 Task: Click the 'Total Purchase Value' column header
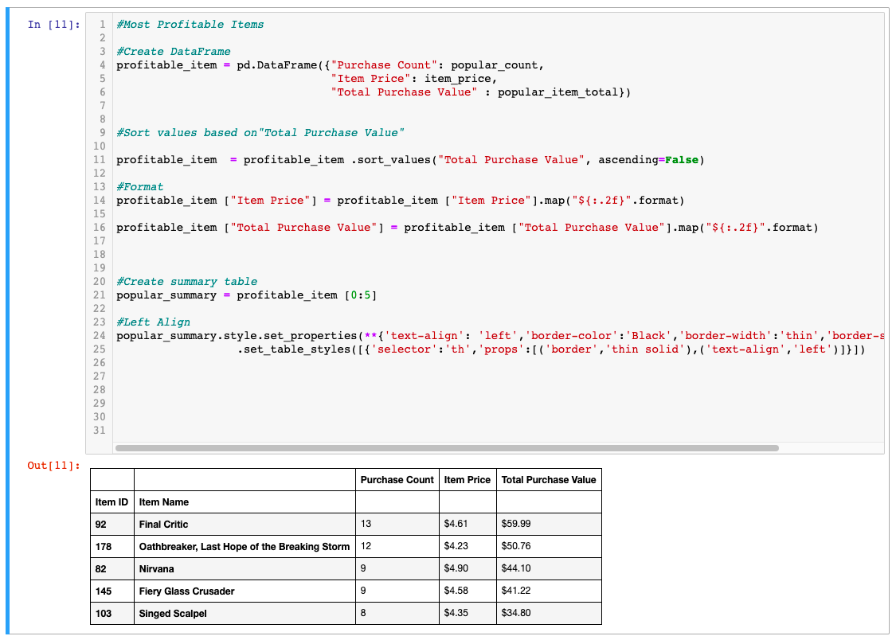point(549,479)
